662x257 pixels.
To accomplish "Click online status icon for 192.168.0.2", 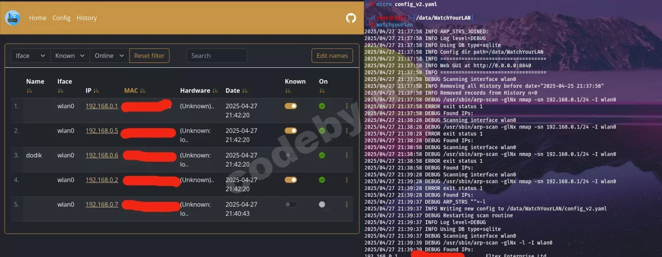I will click(322, 180).
